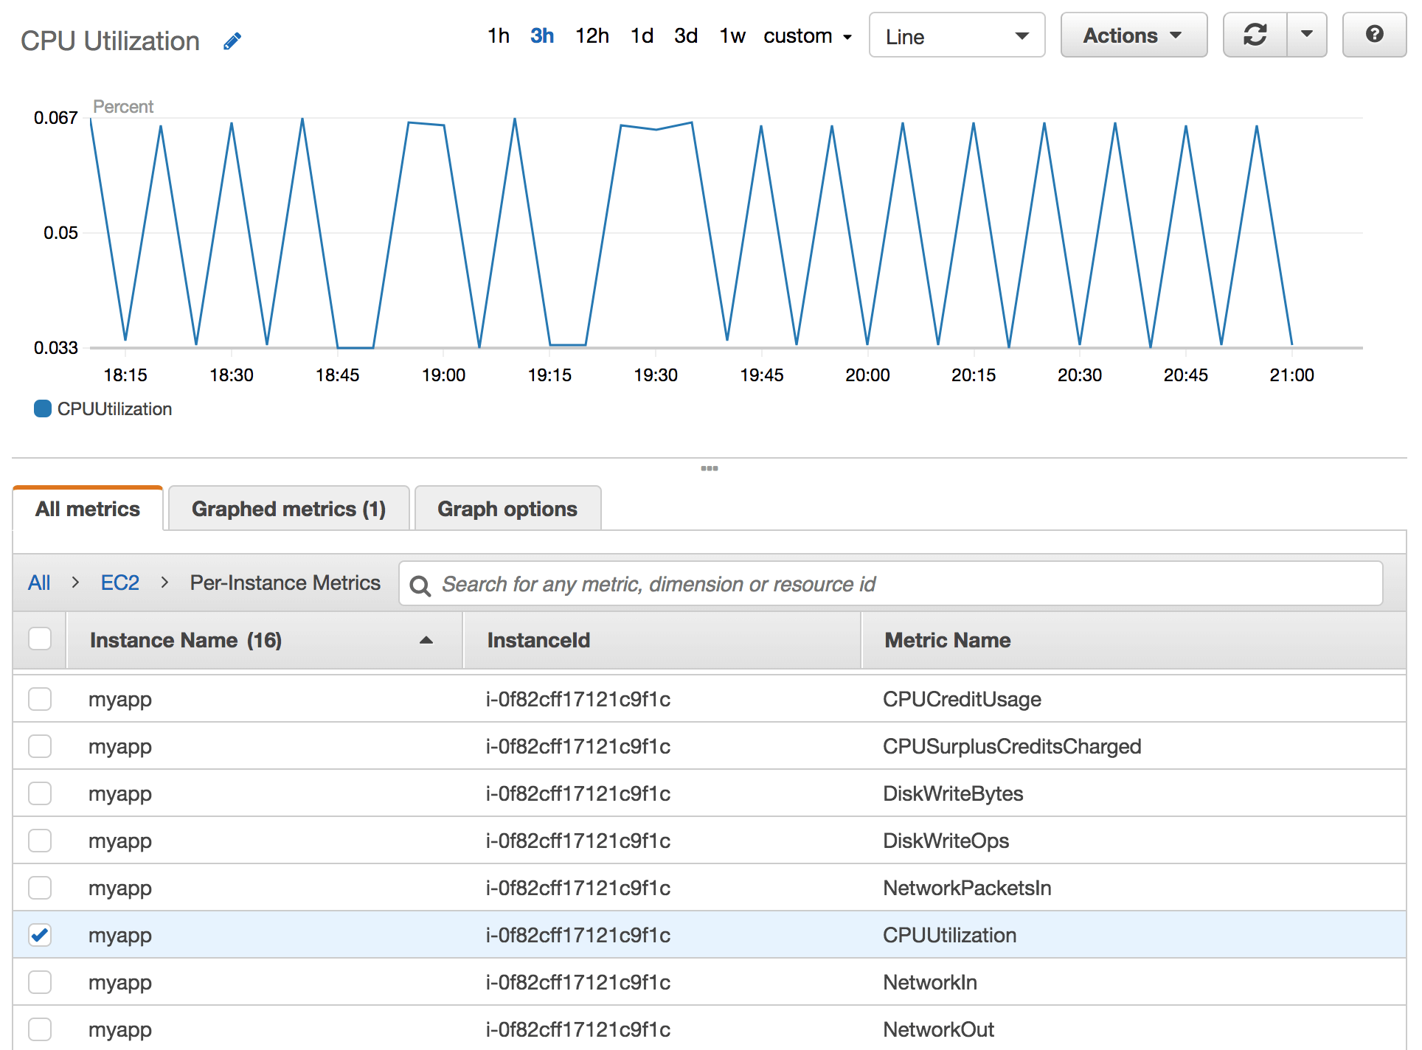Click the panel resize handle between graph and table
The image size is (1422, 1050).
pyautogui.click(x=709, y=467)
